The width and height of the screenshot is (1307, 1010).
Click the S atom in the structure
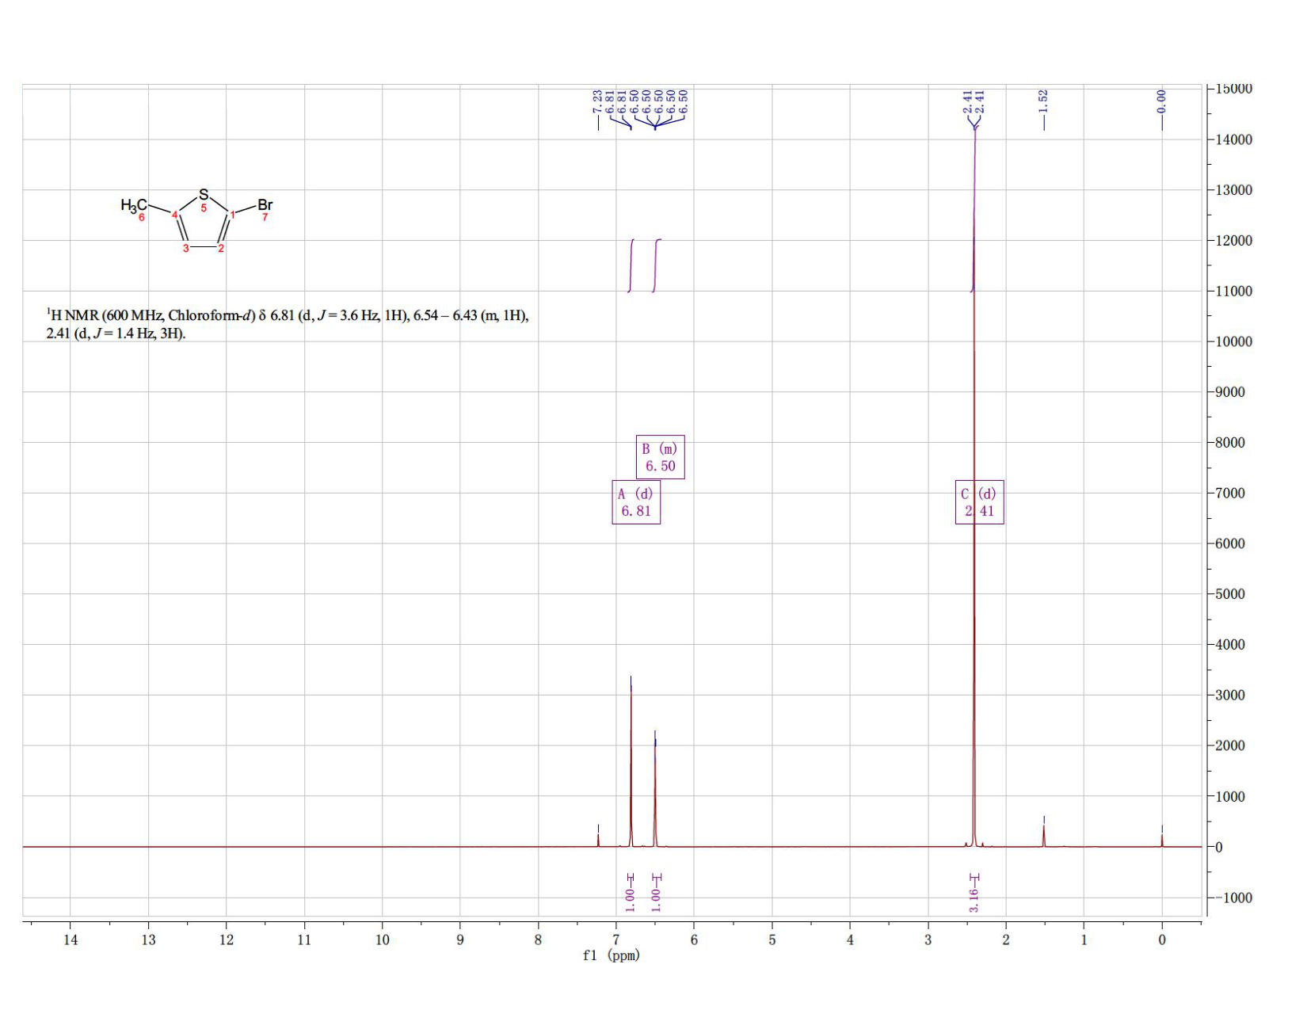click(x=204, y=194)
